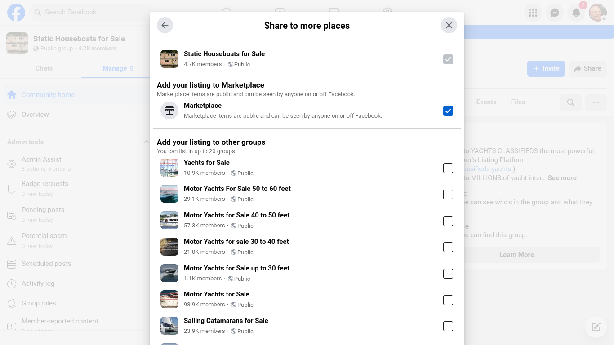
Task: Click the Static Houseboats group thumbnail in dialog
Action: [169, 59]
